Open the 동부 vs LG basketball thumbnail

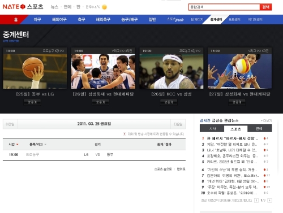pyautogui.click(x=35, y=71)
